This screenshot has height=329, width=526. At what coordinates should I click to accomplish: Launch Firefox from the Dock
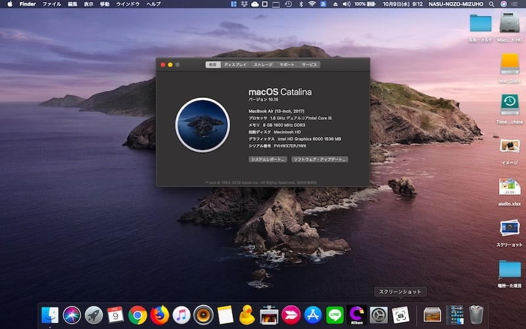159,315
